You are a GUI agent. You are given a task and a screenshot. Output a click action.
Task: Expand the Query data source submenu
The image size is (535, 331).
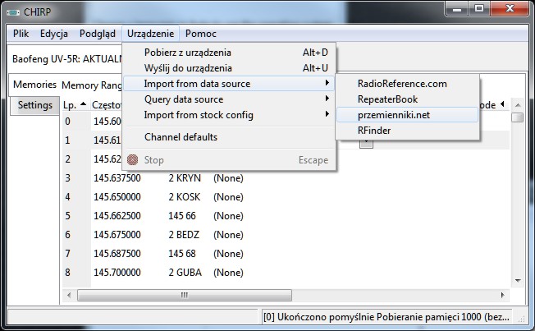pyautogui.click(x=229, y=99)
